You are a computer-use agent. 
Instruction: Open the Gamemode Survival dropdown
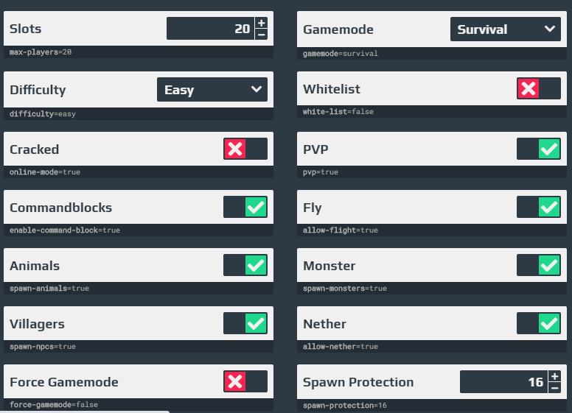point(505,29)
